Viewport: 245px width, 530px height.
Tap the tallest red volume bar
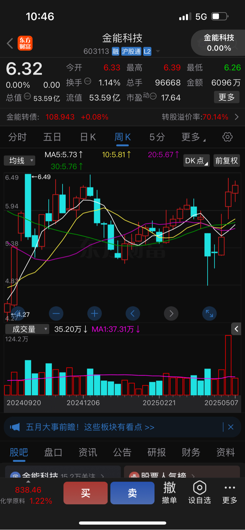click(228, 365)
